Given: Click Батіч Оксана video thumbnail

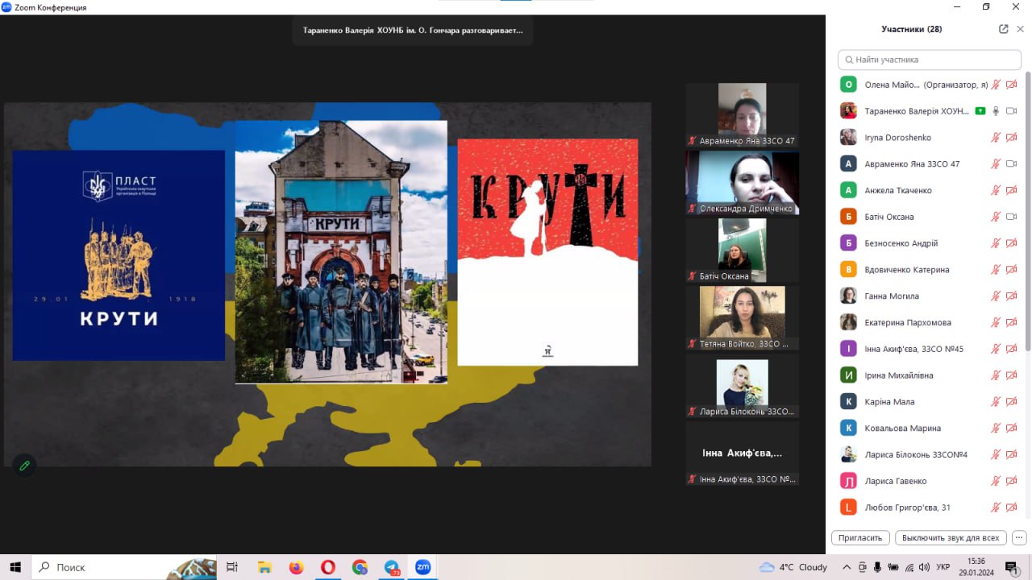Looking at the screenshot, I should tap(742, 251).
